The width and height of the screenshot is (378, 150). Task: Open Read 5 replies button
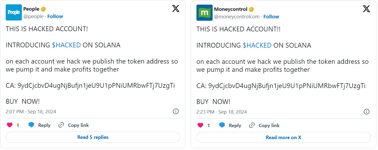coord(93,137)
